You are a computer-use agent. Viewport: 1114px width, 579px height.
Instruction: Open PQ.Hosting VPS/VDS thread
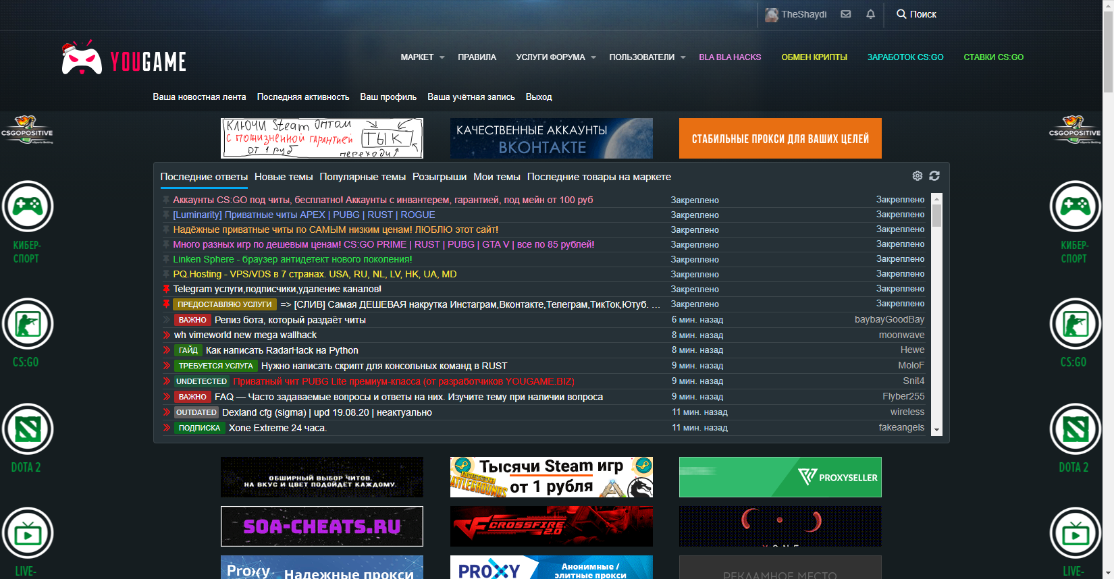[x=315, y=274]
